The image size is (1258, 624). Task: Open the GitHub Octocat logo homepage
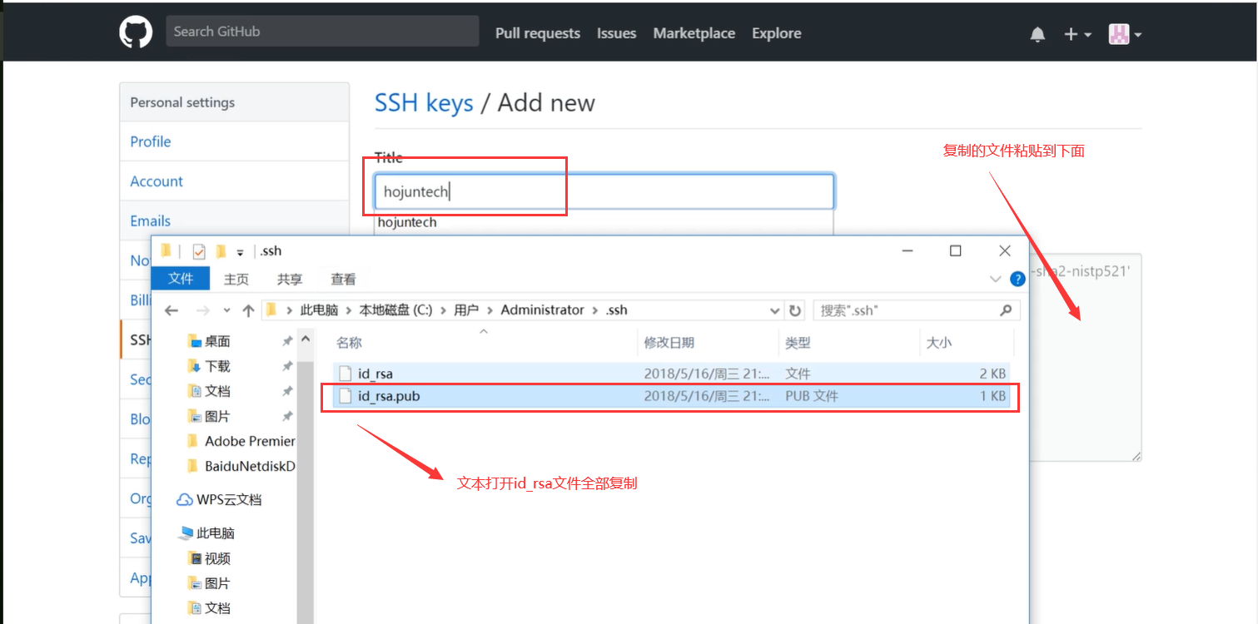click(136, 32)
